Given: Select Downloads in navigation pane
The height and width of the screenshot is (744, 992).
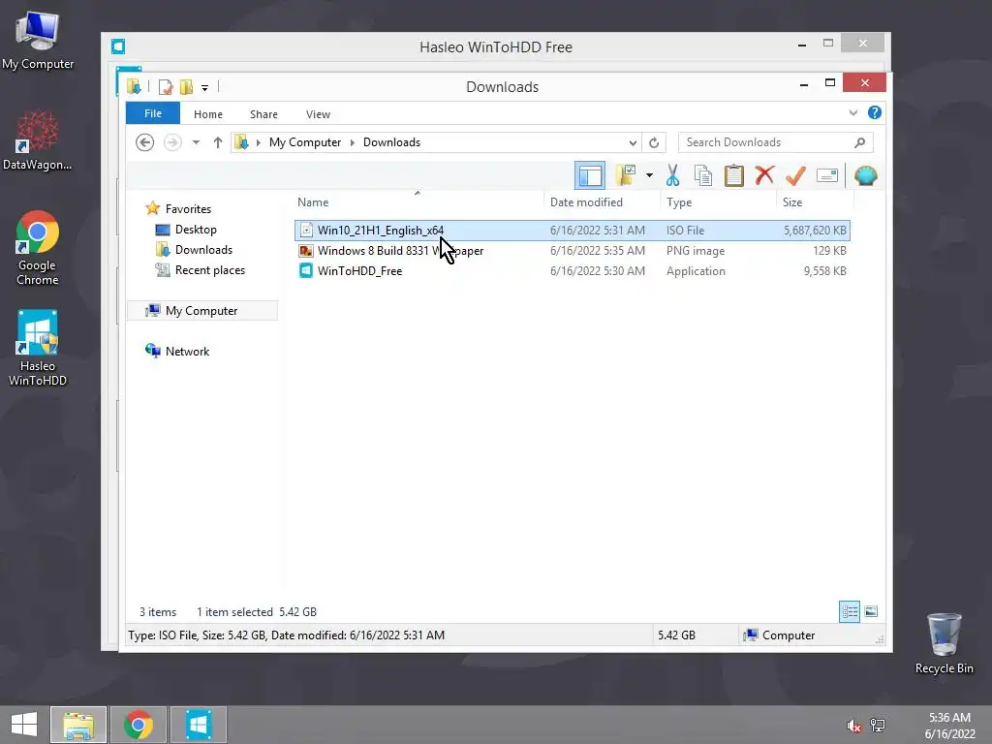Looking at the screenshot, I should (x=203, y=249).
